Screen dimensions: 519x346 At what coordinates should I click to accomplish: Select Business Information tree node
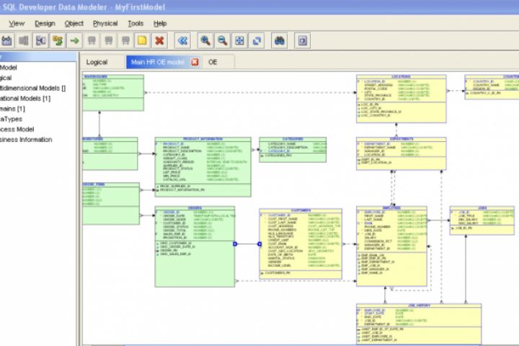coord(26,139)
